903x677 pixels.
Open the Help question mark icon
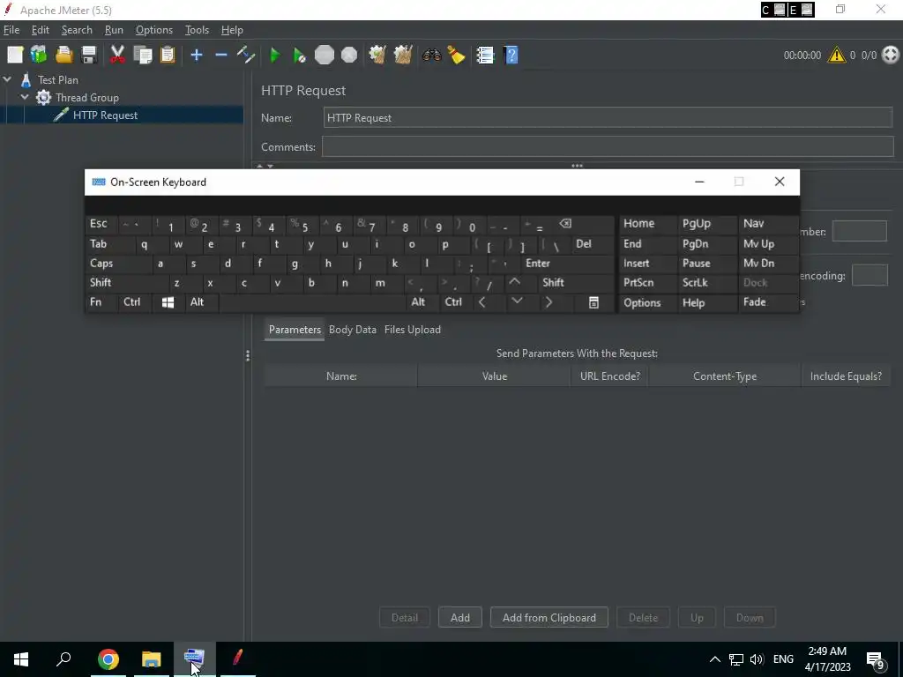coord(511,56)
